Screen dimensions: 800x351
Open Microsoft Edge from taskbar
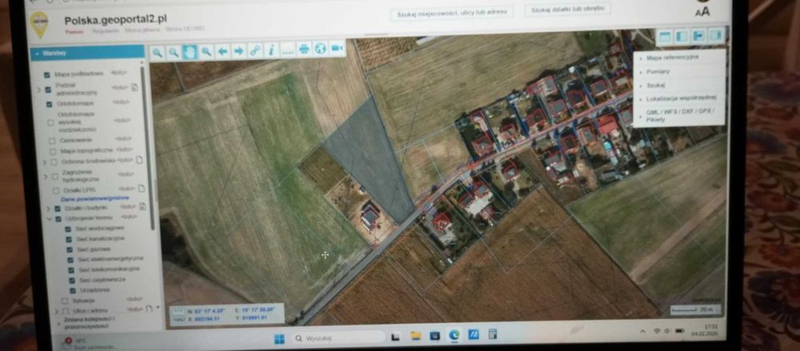454,335
